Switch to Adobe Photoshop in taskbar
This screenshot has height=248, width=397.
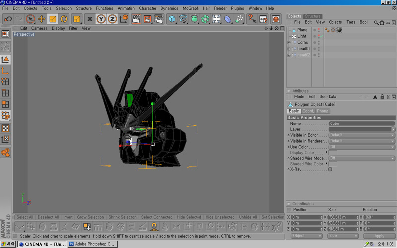(93, 244)
